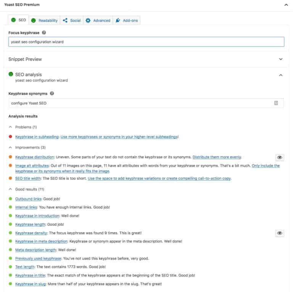Click the help icon beside Focus keyphrase
This screenshot has width=293, height=292.
click(x=44, y=33)
